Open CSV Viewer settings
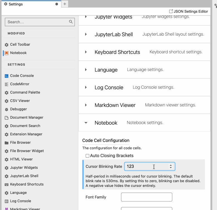Screen dimensions: 217x210 coord(20,101)
